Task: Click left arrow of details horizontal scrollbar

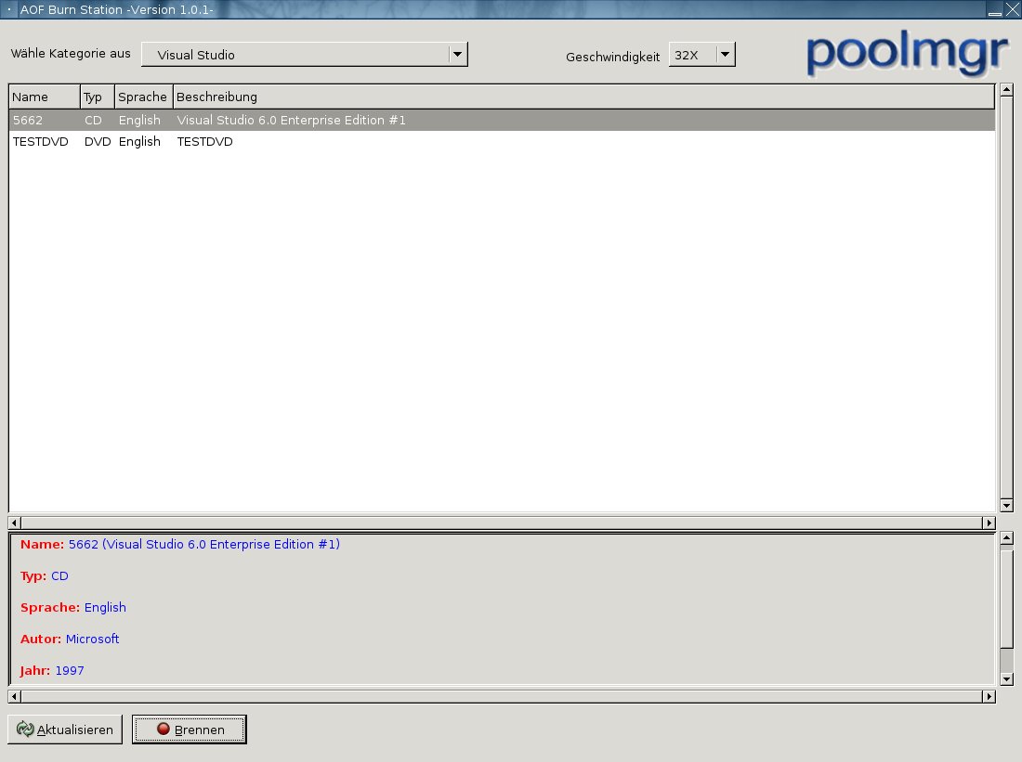Action: [x=14, y=696]
